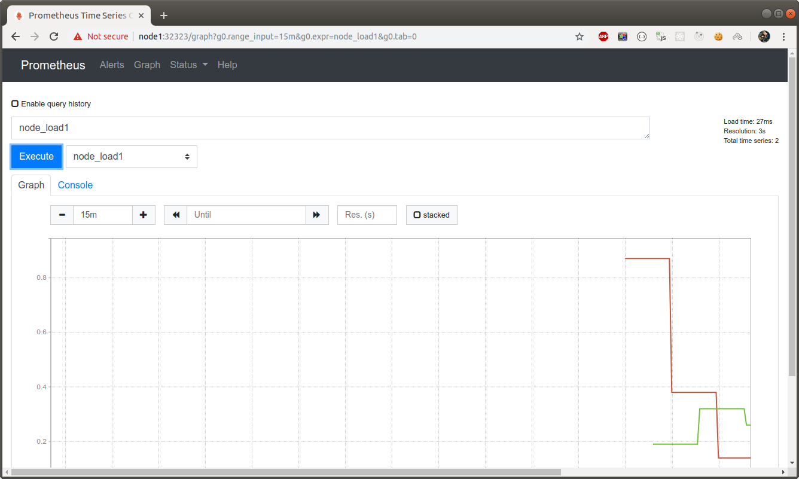
Task: Decrease graph range with minus button
Action: pos(62,215)
